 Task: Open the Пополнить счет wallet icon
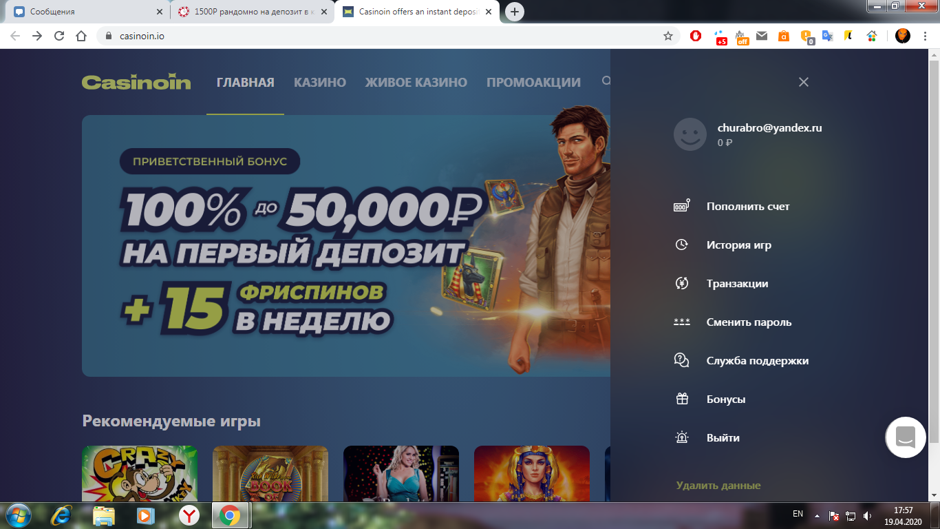[682, 205]
